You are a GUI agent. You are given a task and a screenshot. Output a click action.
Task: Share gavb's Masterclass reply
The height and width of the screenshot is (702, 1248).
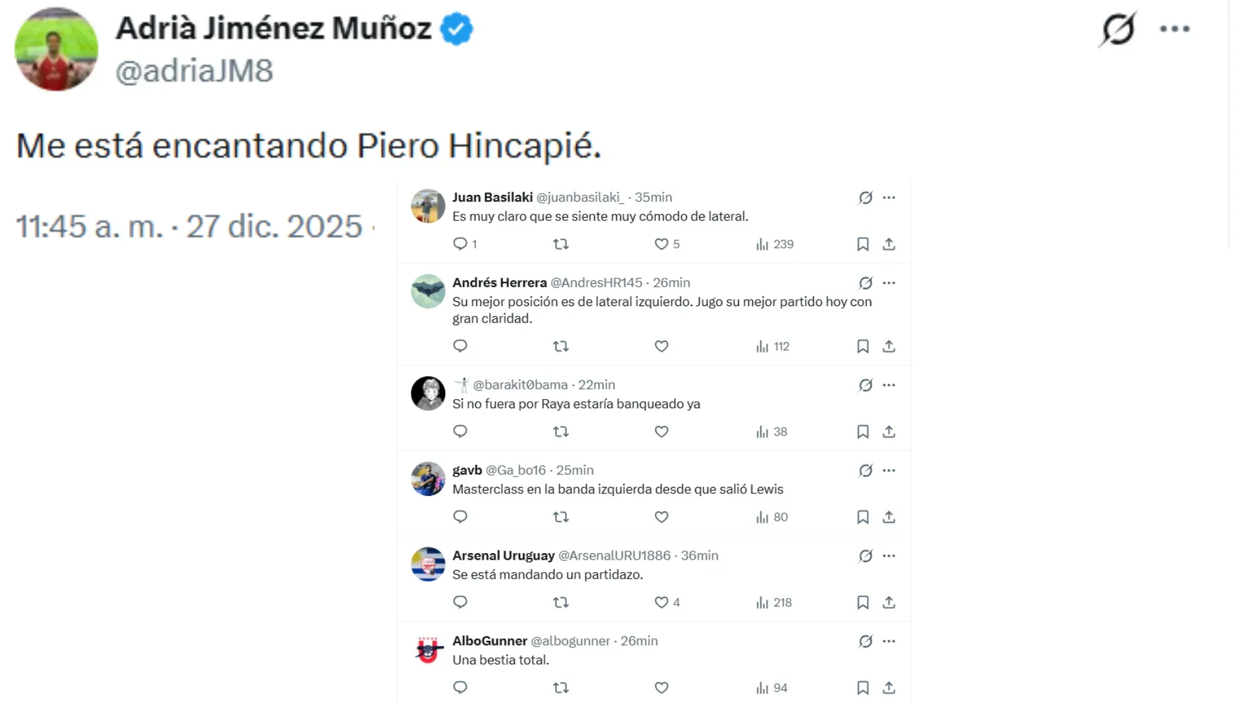[889, 517]
